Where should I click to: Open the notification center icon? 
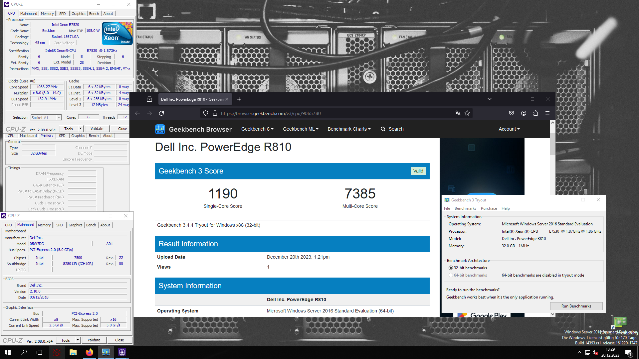pyautogui.click(x=628, y=353)
